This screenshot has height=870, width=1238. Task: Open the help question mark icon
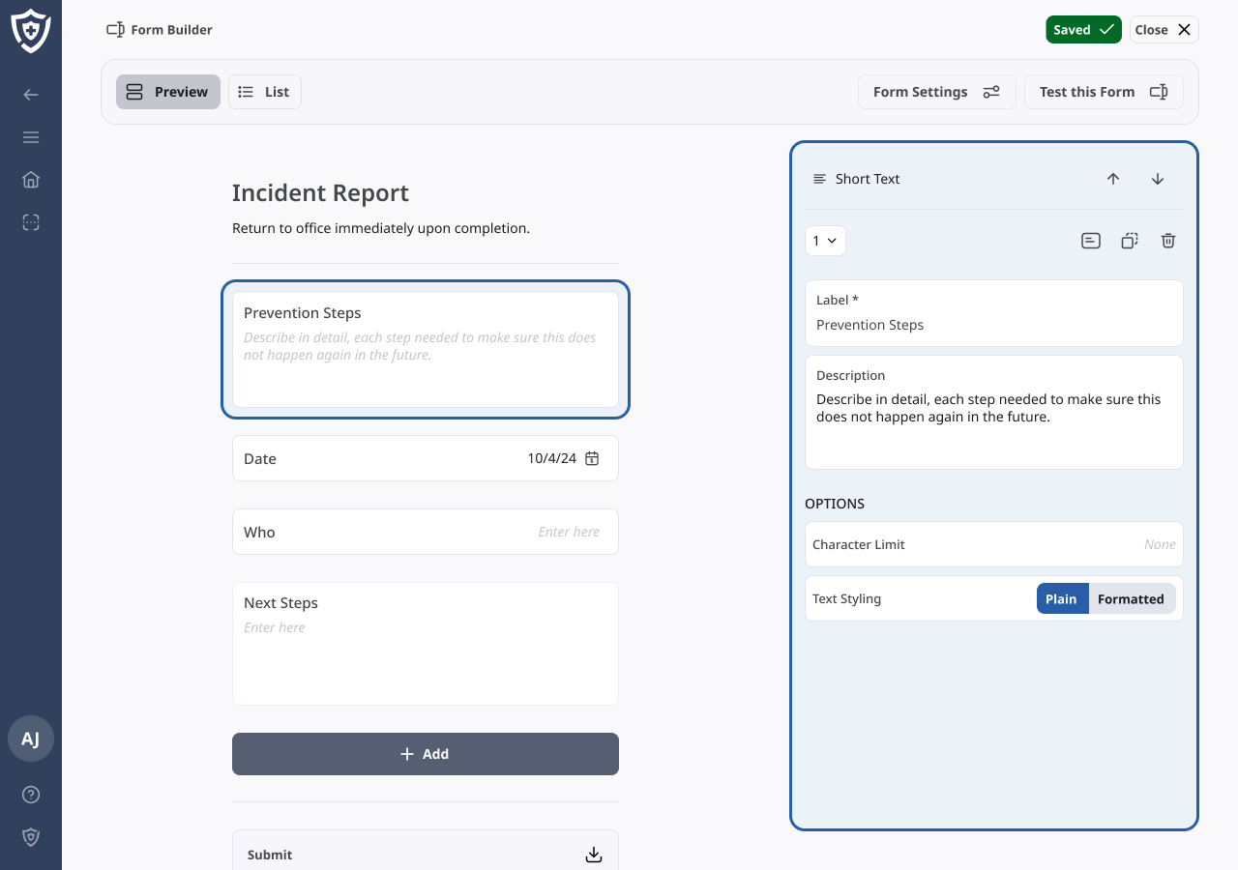31,795
